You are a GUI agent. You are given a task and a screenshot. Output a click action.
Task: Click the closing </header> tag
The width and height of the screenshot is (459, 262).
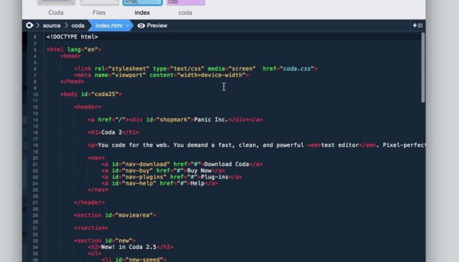click(89, 202)
